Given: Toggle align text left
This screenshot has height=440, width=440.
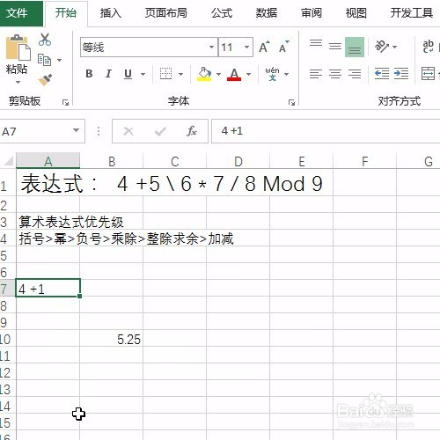Looking at the screenshot, I should tap(316, 74).
